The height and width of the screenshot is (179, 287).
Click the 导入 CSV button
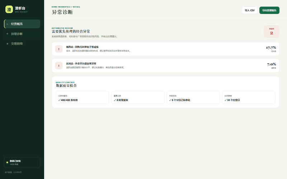pos(250,10)
